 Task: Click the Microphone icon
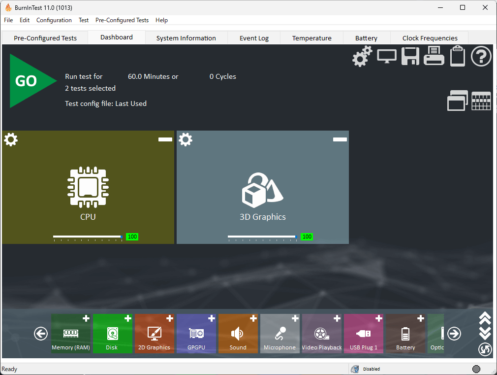tap(280, 334)
